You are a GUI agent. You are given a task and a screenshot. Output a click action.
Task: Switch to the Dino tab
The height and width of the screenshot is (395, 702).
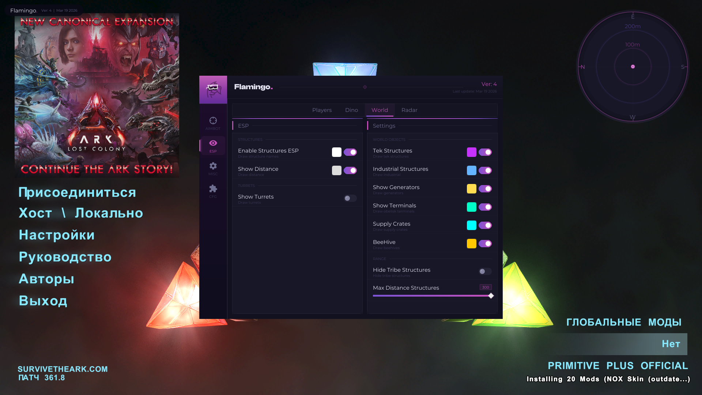(351, 110)
